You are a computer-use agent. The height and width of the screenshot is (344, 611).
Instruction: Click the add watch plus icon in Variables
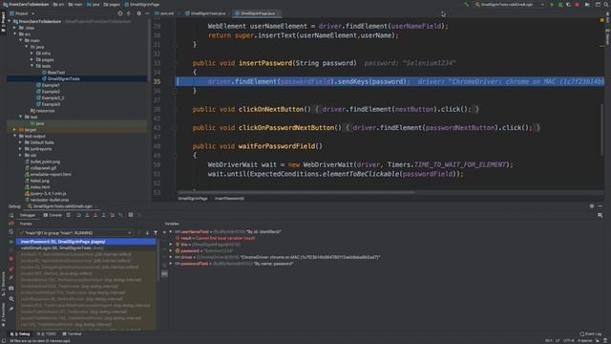point(164,232)
